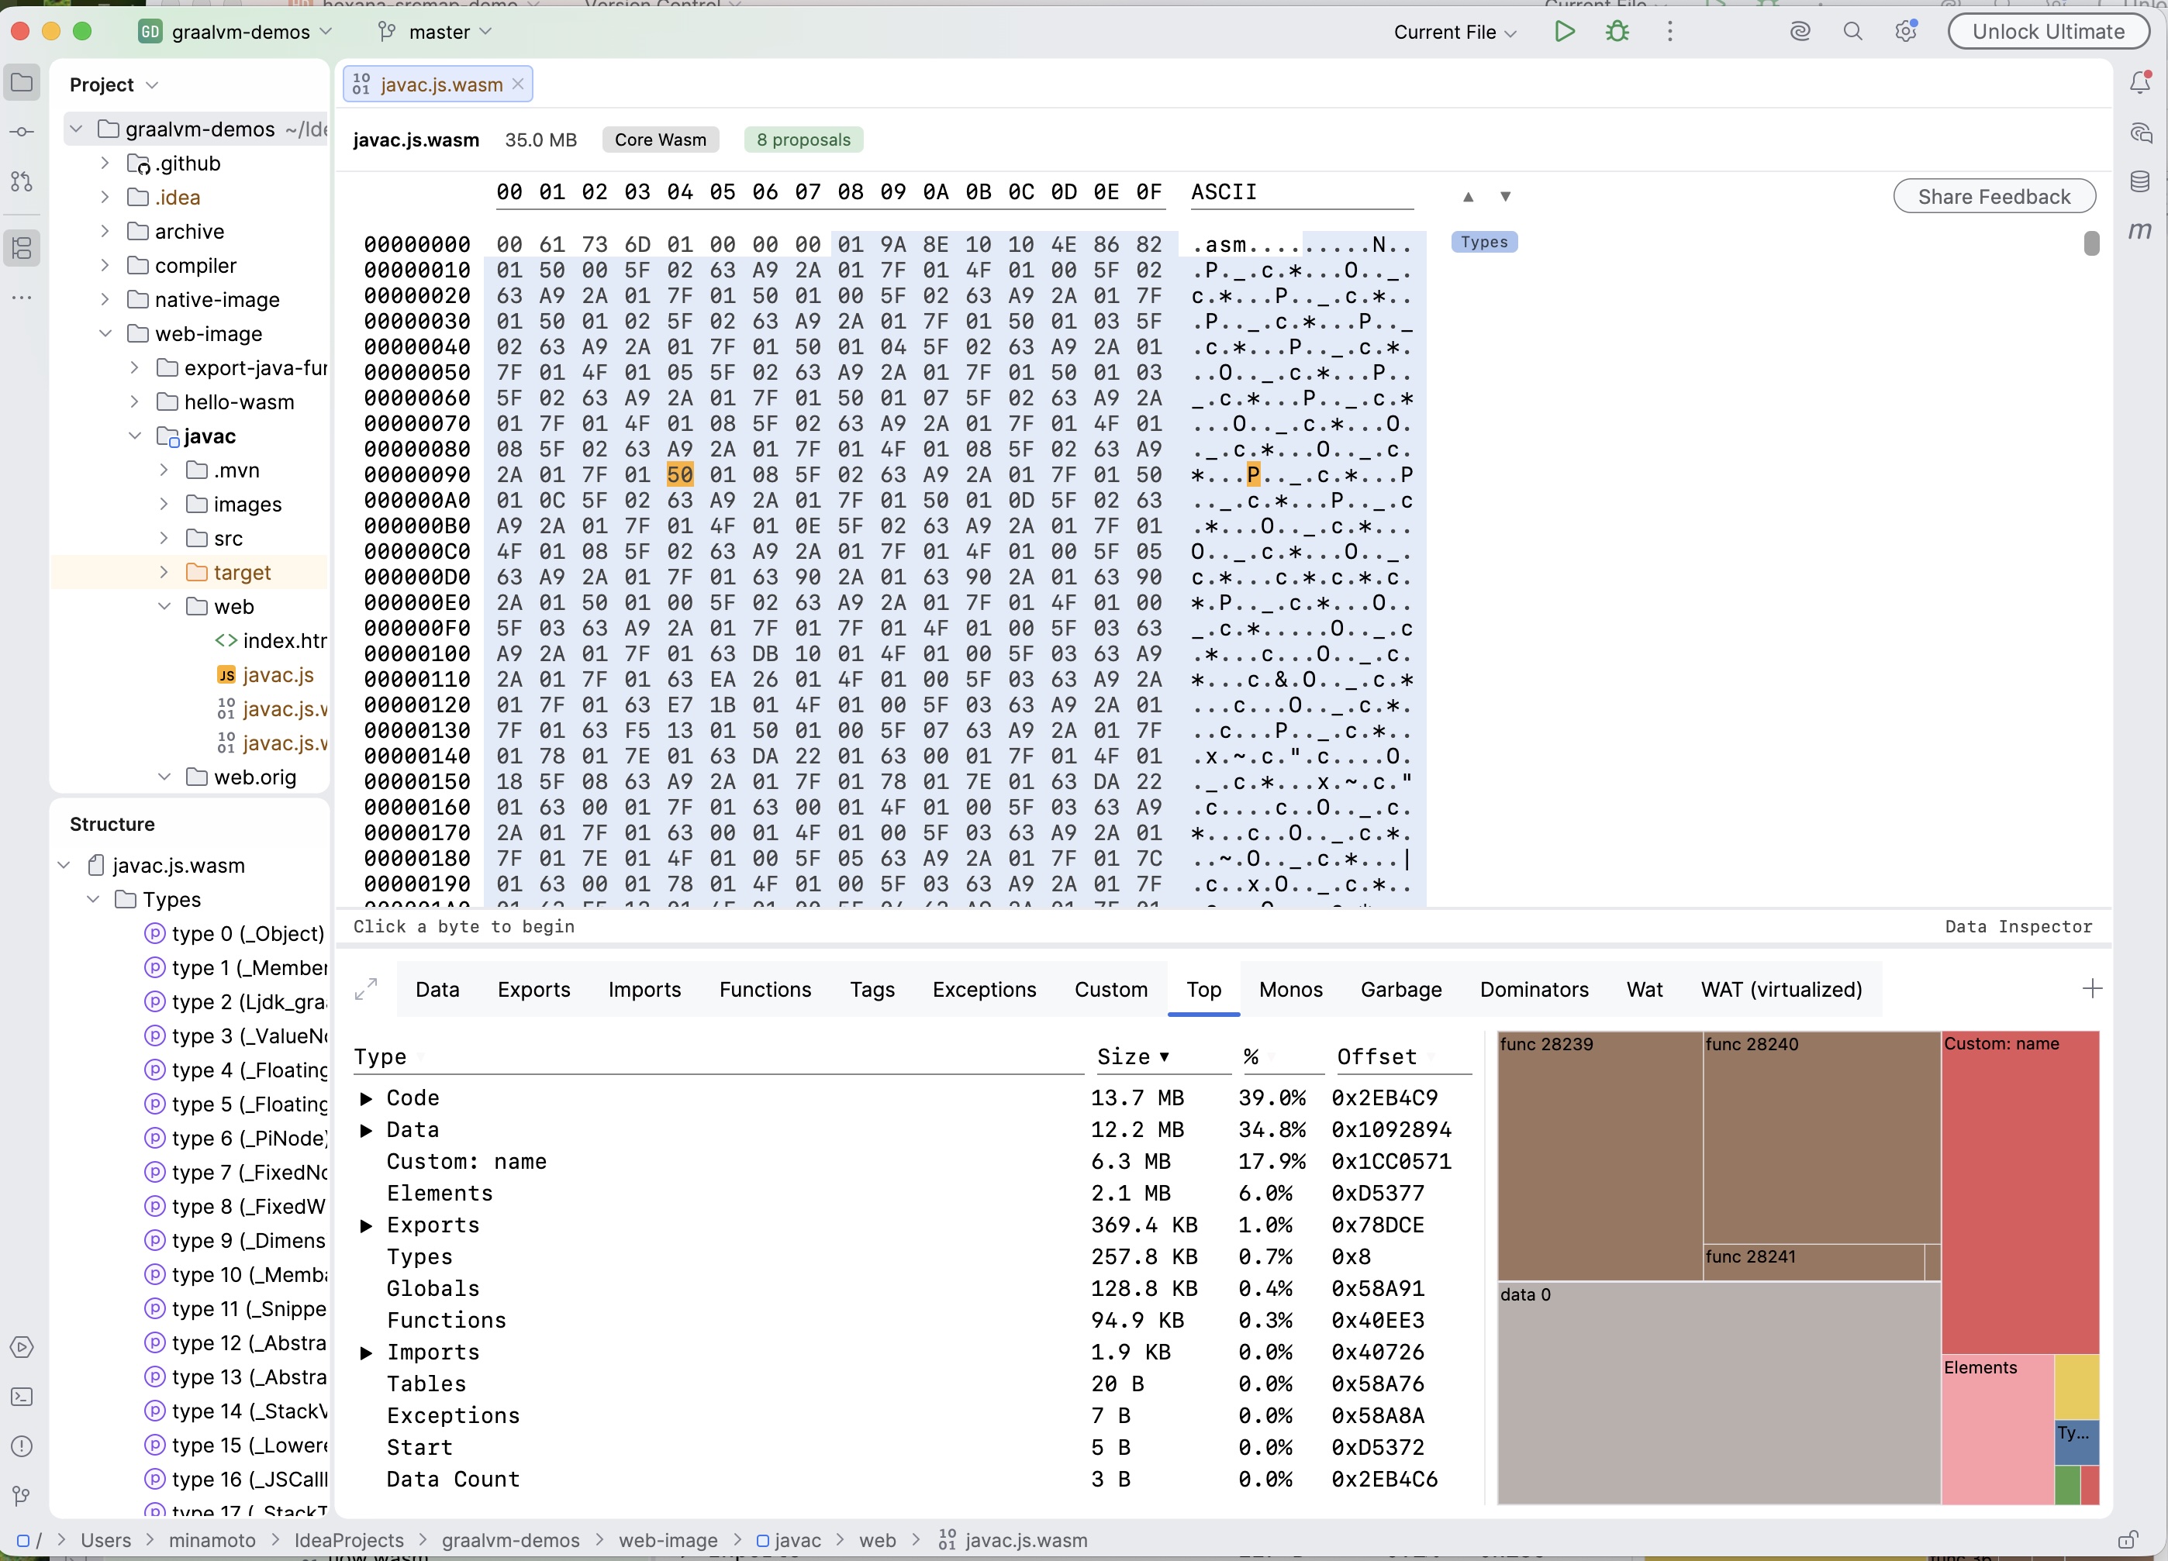Click the Share Feedback button
This screenshot has height=1561, width=2168.
(x=1994, y=197)
